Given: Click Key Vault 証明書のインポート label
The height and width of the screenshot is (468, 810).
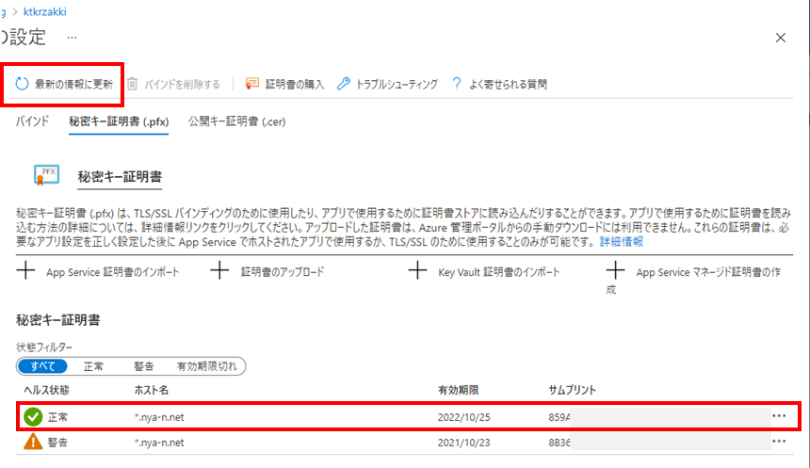Looking at the screenshot, I should pos(499,272).
